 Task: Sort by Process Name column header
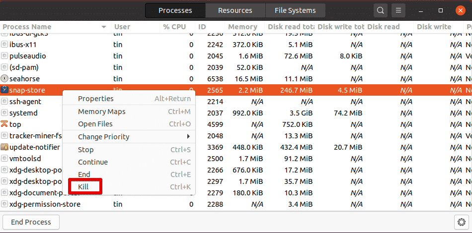point(27,27)
